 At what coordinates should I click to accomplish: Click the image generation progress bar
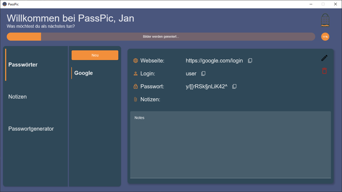click(161, 37)
